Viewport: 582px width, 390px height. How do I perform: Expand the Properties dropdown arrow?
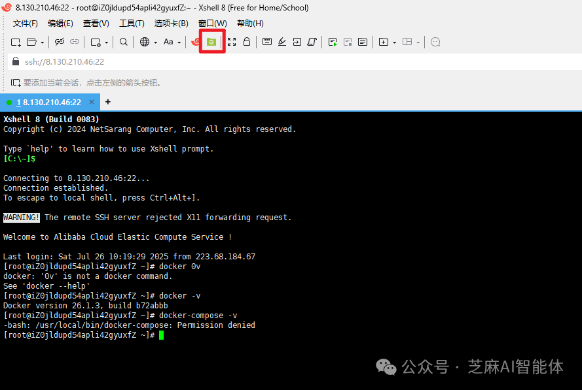coord(107,42)
